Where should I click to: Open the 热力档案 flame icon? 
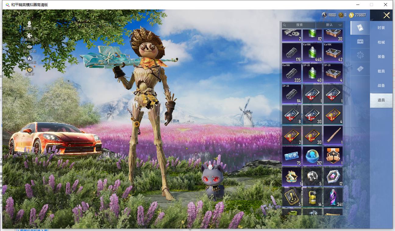[29, 59]
